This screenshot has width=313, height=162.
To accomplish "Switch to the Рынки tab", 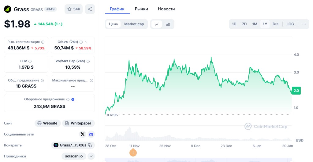I will click(x=141, y=9).
